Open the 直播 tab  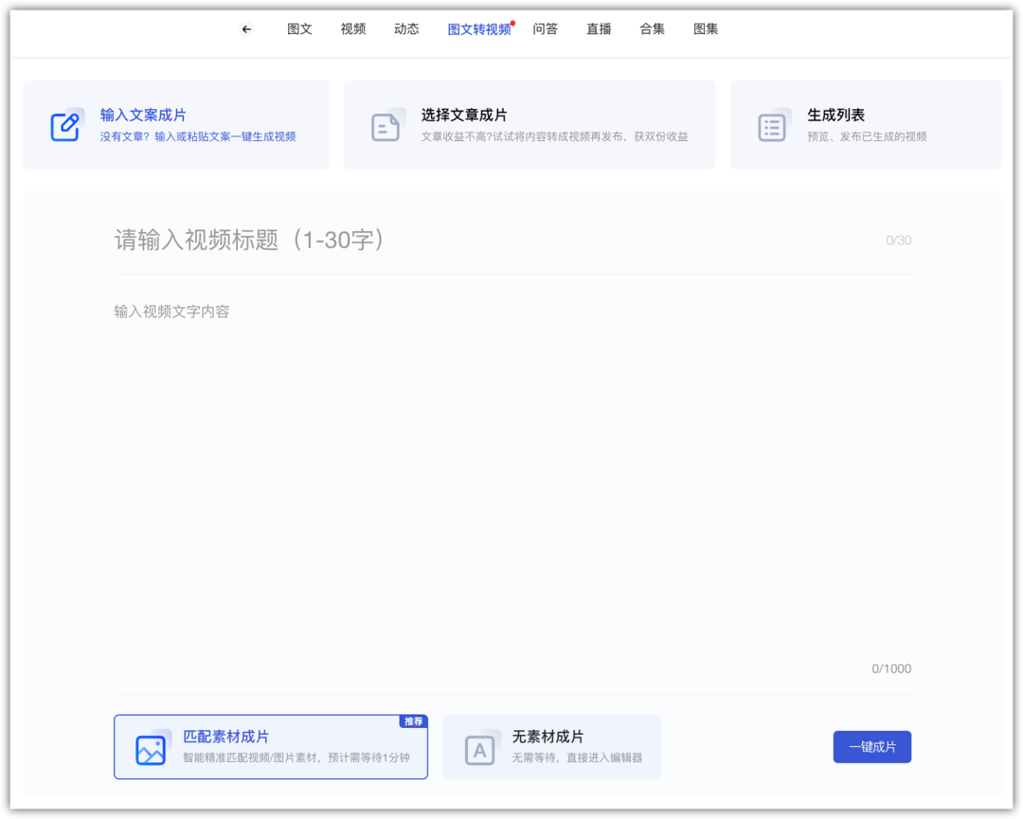599,29
